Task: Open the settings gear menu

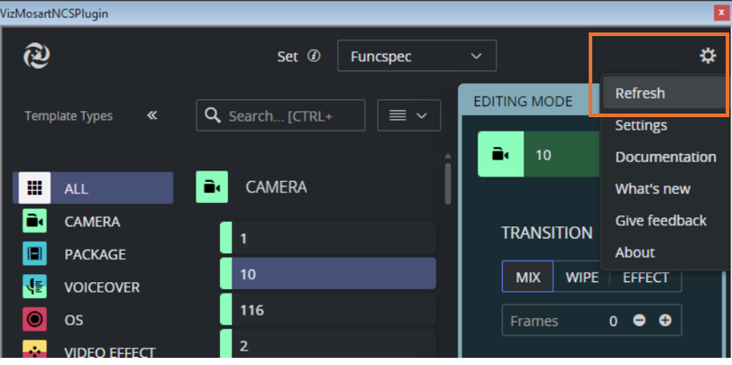Action: (x=708, y=56)
